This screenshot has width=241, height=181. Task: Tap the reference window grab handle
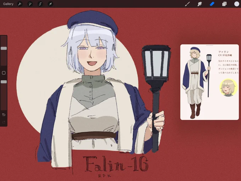click(210, 45)
